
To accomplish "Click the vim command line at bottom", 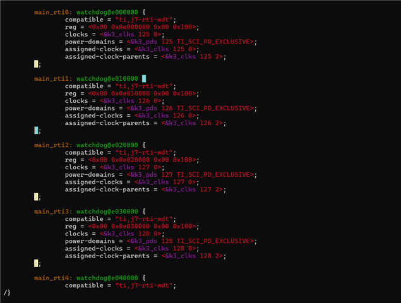I will [201, 293].
